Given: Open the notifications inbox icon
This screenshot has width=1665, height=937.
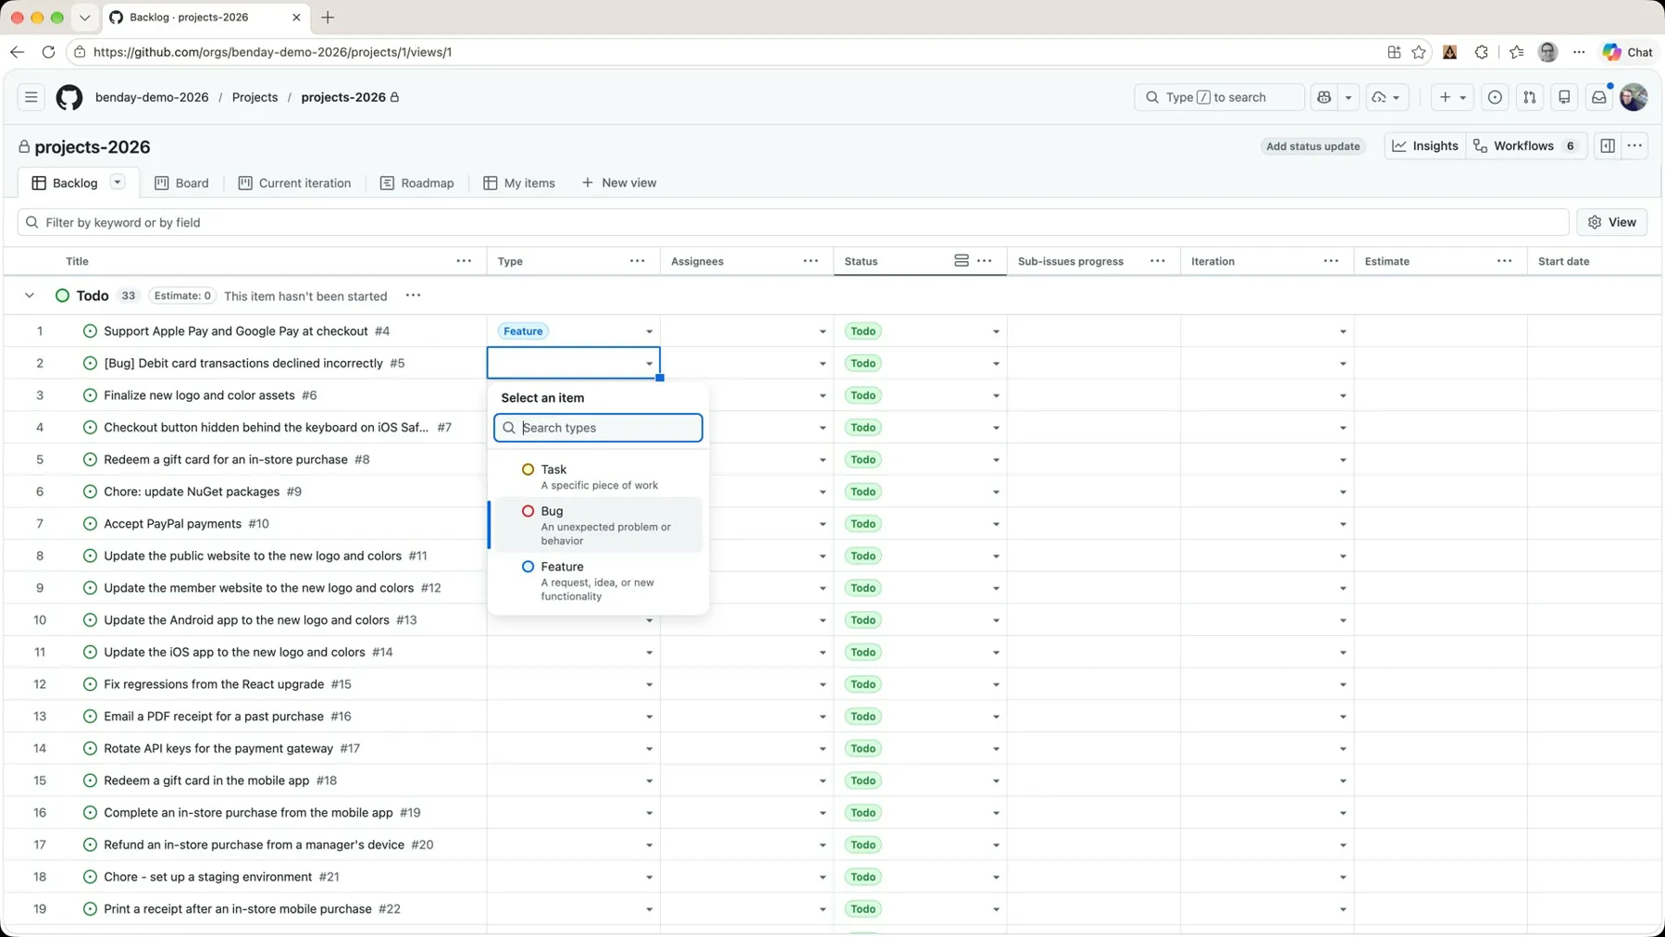Looking at the screenshot, I should [x=1599, y=97].
